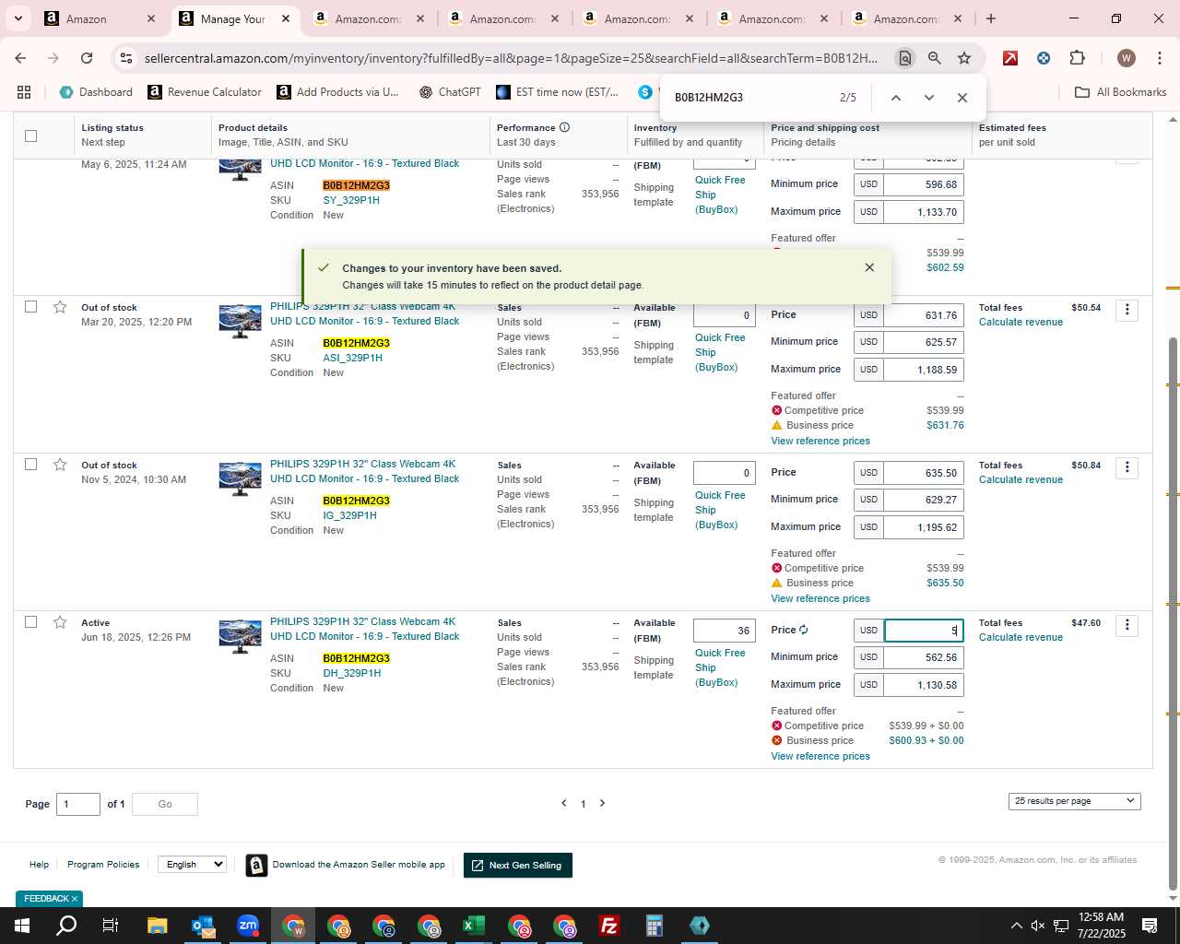
Task: Click the browser back arrow
Action: [x=20, y=58]
